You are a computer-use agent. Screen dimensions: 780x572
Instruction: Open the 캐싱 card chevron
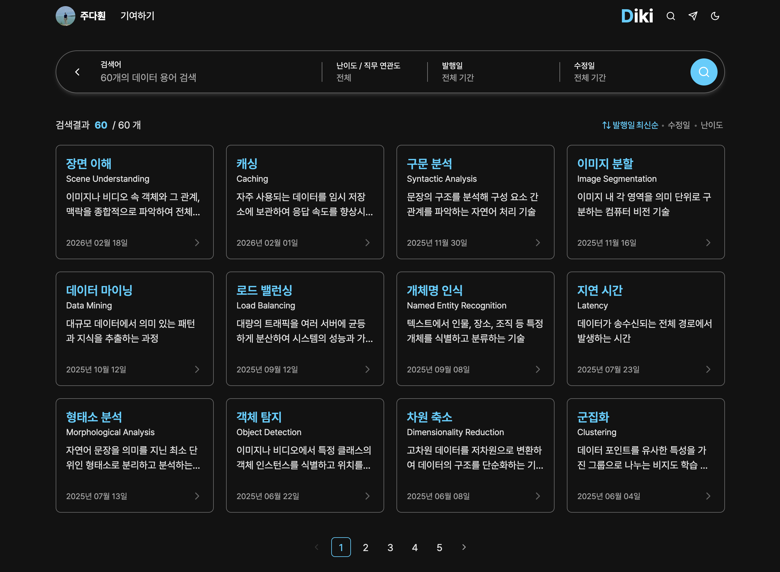coord(367,243)
